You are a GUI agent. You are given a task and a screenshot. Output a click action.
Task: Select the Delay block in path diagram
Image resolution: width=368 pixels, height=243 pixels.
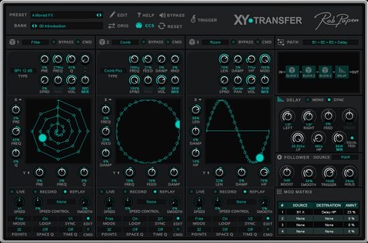pos(342,72)
